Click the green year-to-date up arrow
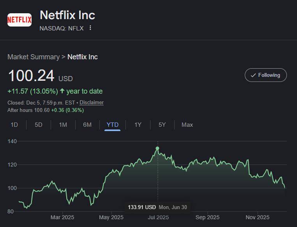297x227 pixels. [x=62, y=91]
